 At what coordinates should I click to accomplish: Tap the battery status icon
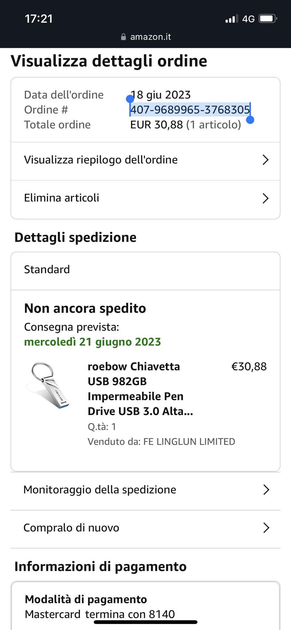pyautogui.click(x=268, y=19)
